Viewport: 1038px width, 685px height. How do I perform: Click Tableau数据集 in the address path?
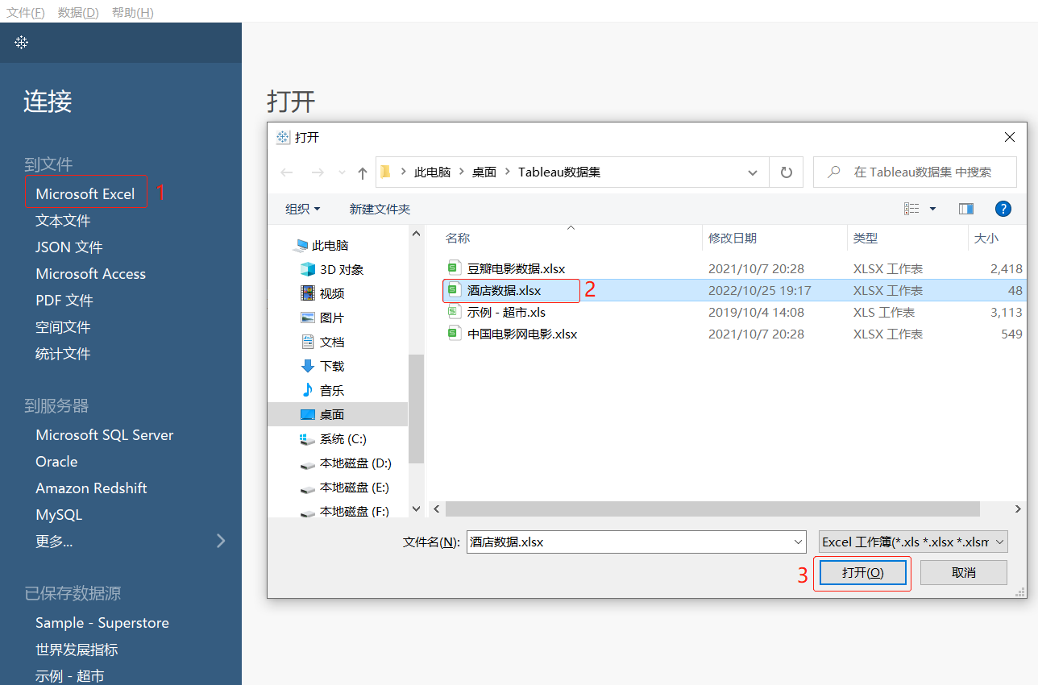coord(559,172)
